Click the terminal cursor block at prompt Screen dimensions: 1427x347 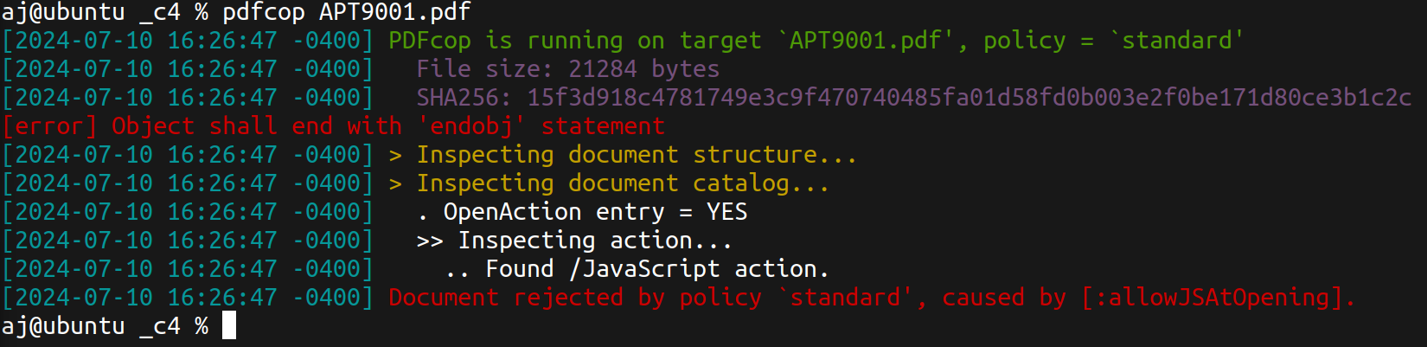coord(229,326)
